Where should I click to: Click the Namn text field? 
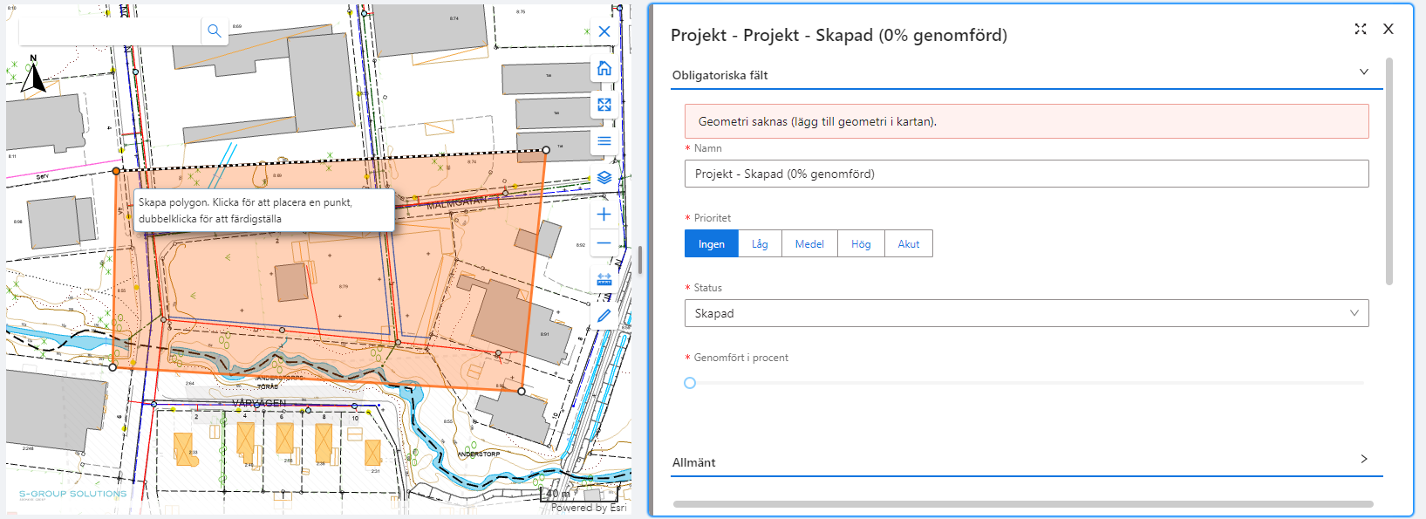[x=1026, y=174]
